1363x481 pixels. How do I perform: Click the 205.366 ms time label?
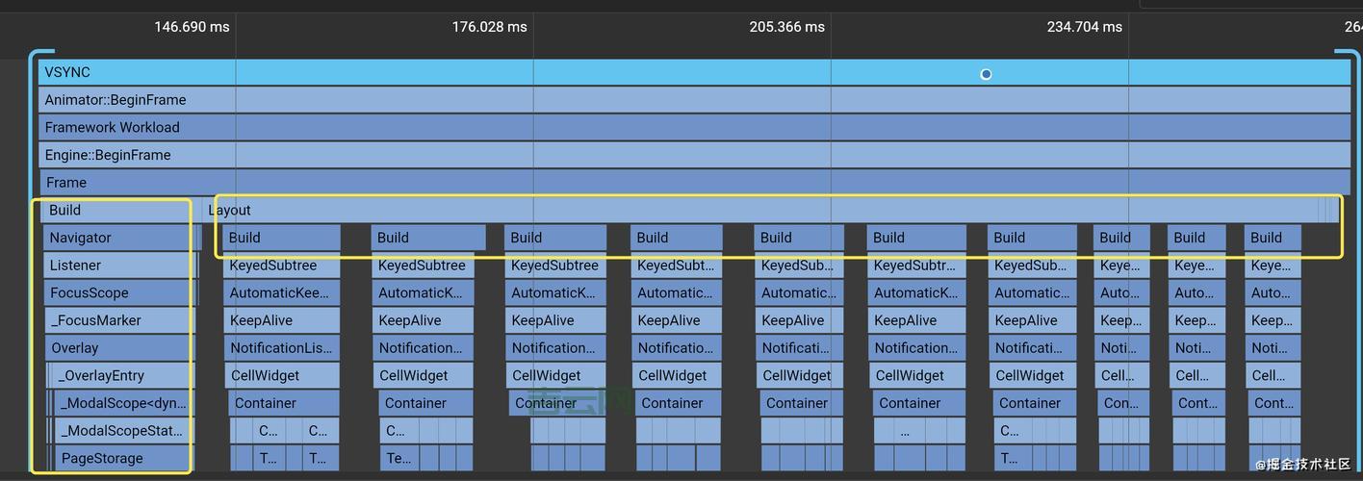(x=786, y=27)
